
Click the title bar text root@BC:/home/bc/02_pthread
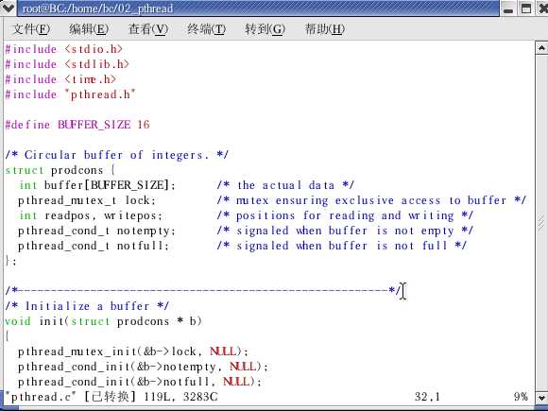[x=98, y=9]
